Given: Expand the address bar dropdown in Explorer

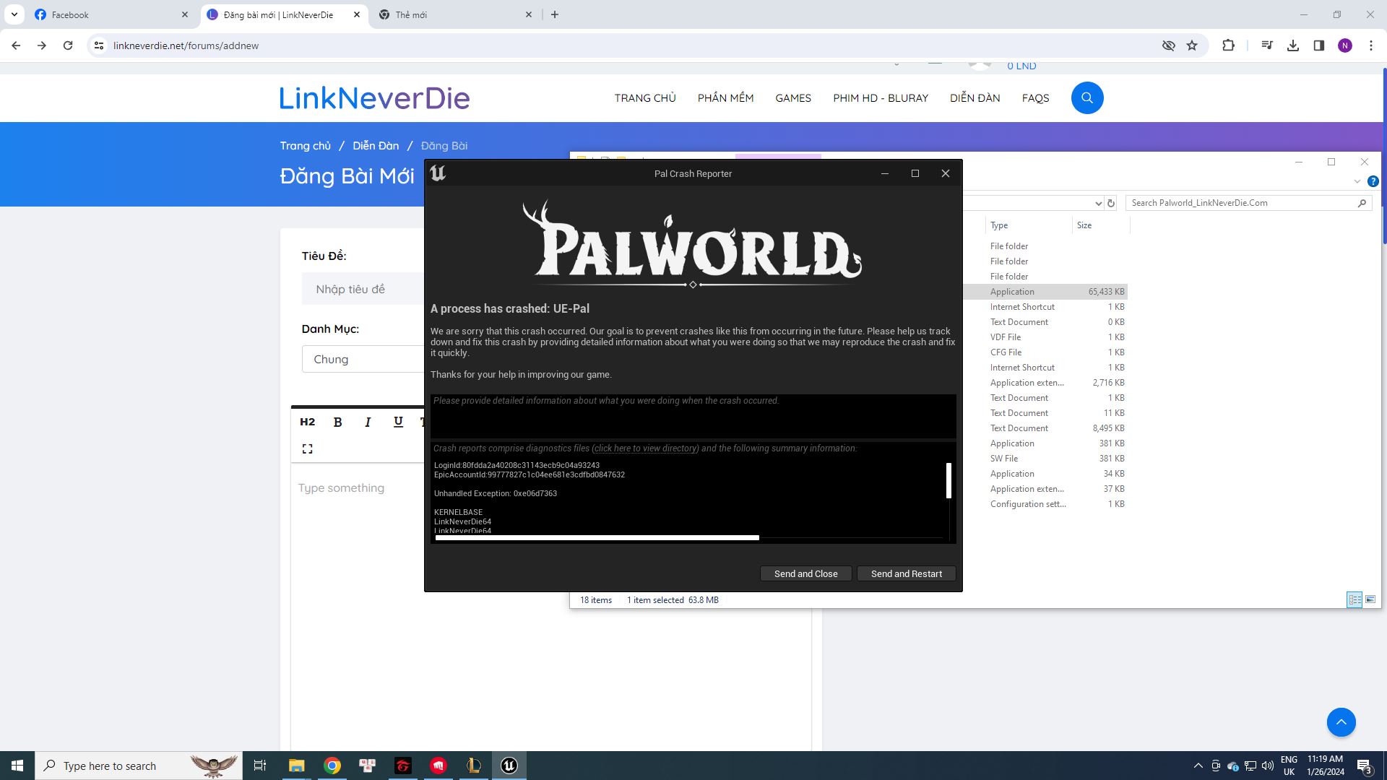Looking at the screenshot, I should pyautogui.click(x=1099, y=203).
